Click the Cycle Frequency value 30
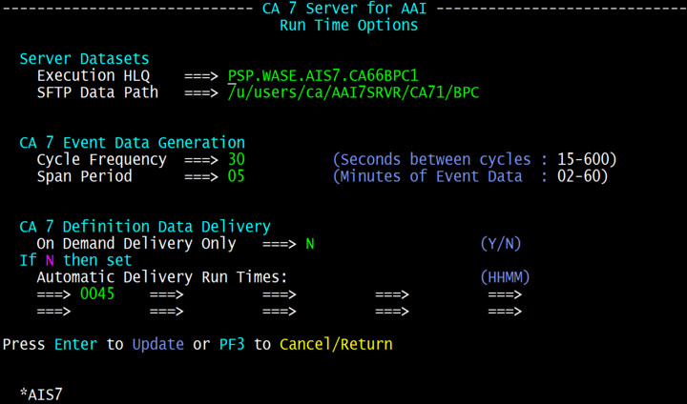 pos(237,159)
